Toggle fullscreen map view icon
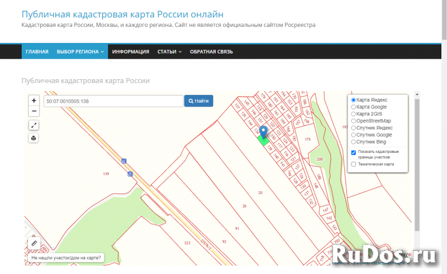 [x=34, y=125]
